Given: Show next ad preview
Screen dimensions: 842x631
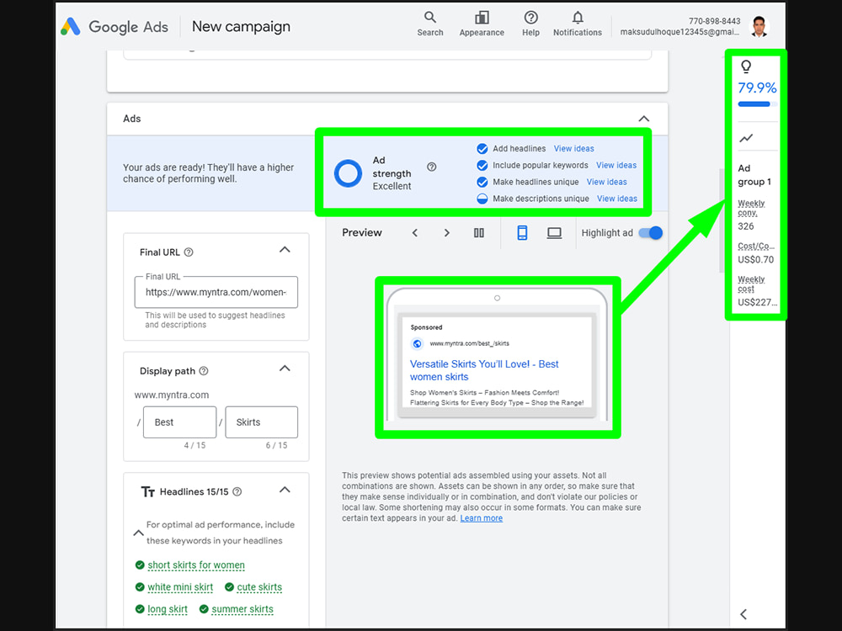Looking at the screenshot, I should click(x=447, y=233).
